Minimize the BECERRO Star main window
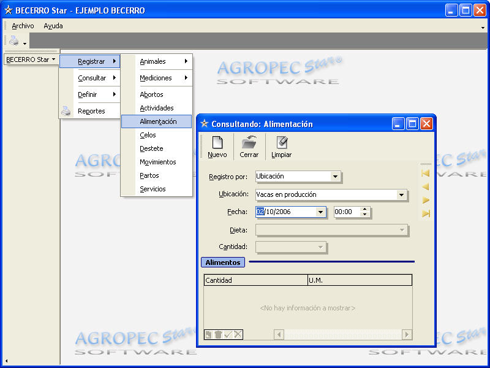The height and width of the screenshot is (368, 490). pos(451,10)
